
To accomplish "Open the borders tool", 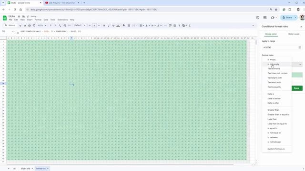I will coord(129,26).
